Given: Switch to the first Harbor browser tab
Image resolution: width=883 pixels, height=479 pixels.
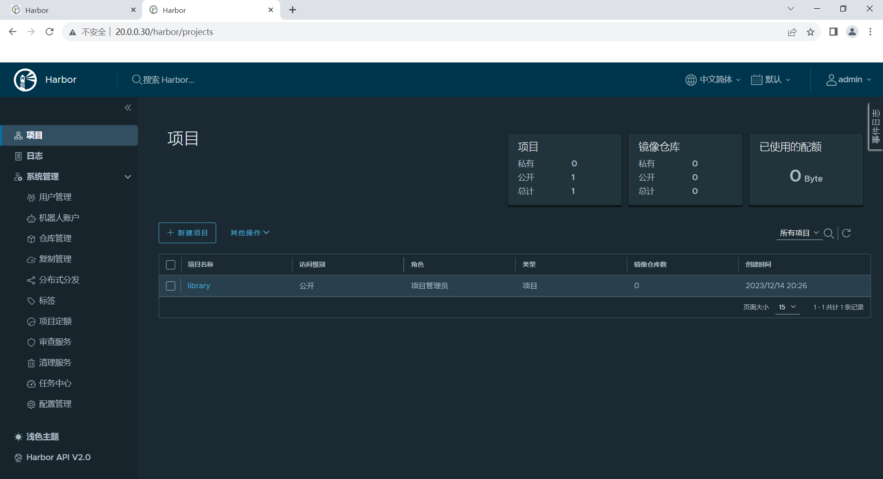Looking at the screenshot, I should pos(74,10).
